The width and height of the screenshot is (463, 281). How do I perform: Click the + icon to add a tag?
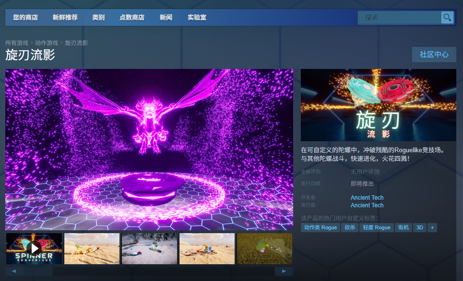tap(432, 227)
